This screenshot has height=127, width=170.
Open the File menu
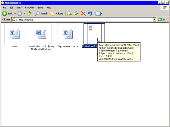[4, 8]
